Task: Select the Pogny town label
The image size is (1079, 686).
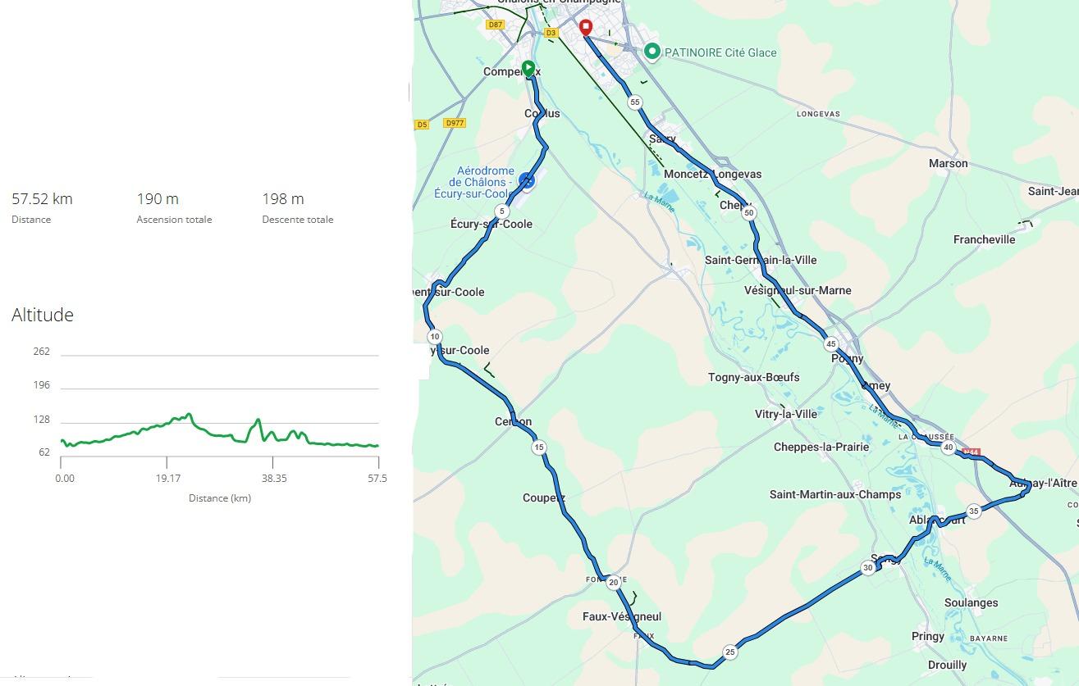Action: point(848,358)
